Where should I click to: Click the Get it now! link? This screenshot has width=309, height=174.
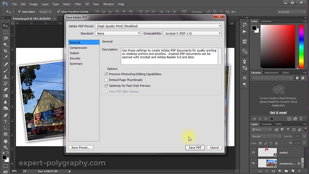point(278,112)
